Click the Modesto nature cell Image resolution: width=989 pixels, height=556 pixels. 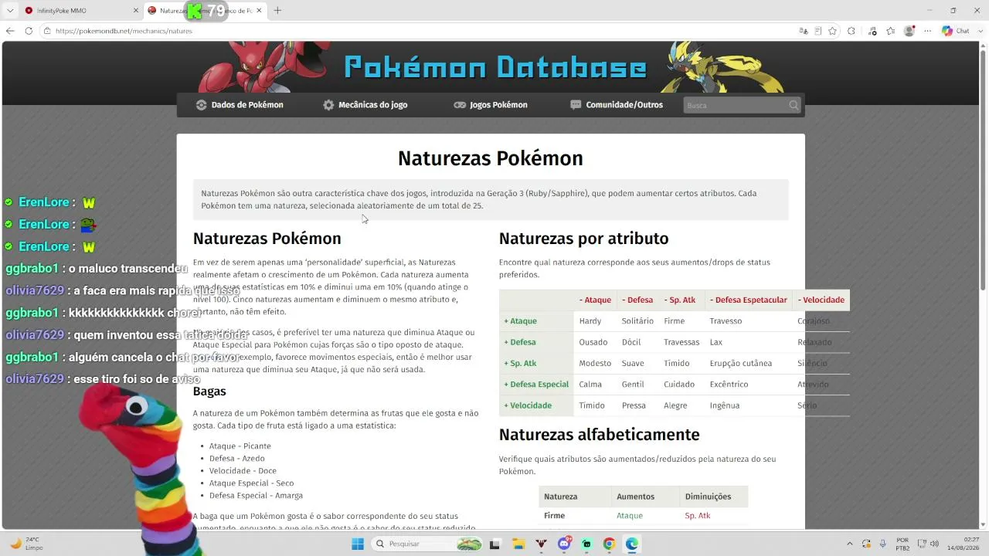pyautogui.click(x=595, y=364)
